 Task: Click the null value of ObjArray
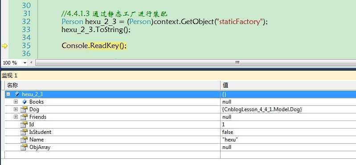[x=227, y=147]
